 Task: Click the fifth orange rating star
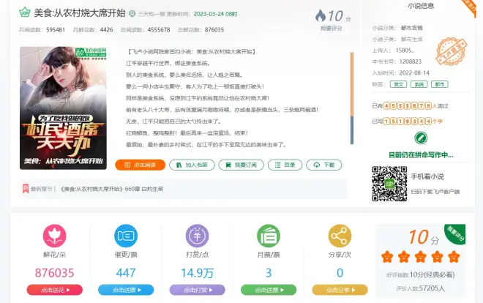click(x=454, y=257)
